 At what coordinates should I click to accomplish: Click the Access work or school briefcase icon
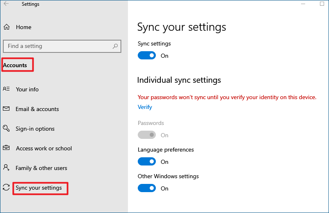pos(6,148)
